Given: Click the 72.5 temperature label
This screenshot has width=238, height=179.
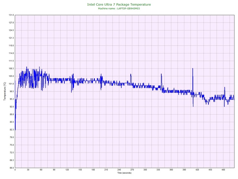Looking at the screenshot, I should pos(12,153).
